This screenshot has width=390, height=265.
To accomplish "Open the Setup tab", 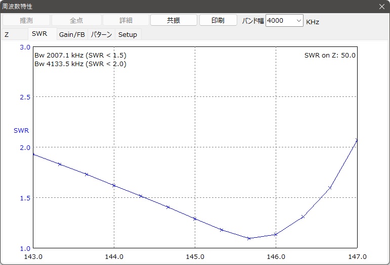I will [127, 35].
